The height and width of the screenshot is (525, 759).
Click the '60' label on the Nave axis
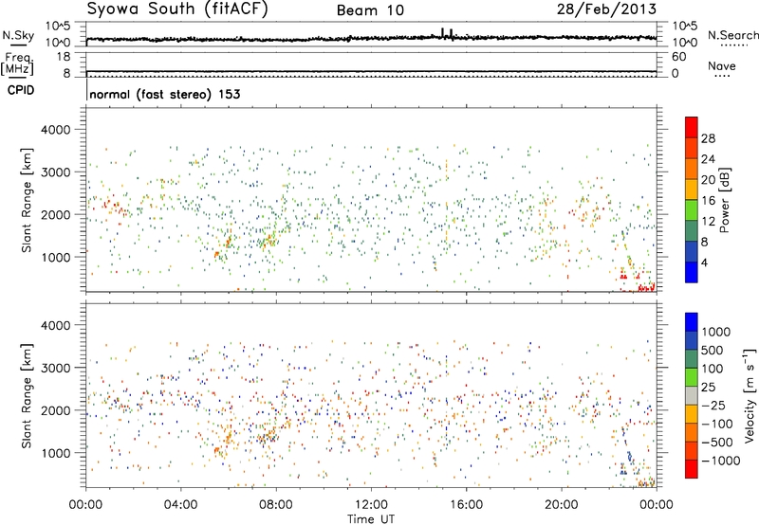coord(678,57)
